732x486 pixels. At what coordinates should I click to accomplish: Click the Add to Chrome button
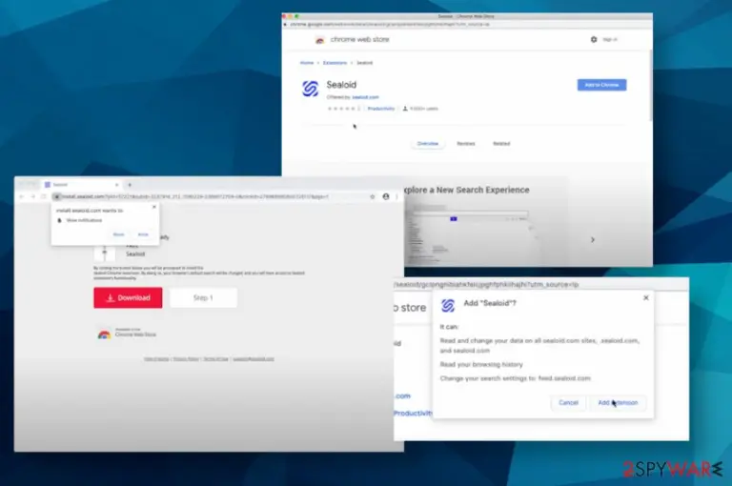[x=601, y=85]
